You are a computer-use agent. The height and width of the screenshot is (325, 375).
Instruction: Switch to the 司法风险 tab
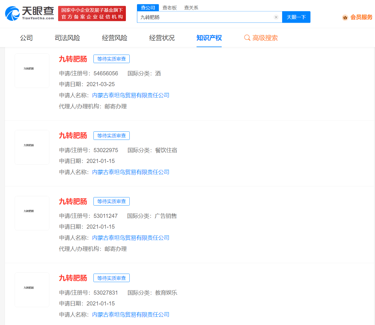tap(67, 38)
